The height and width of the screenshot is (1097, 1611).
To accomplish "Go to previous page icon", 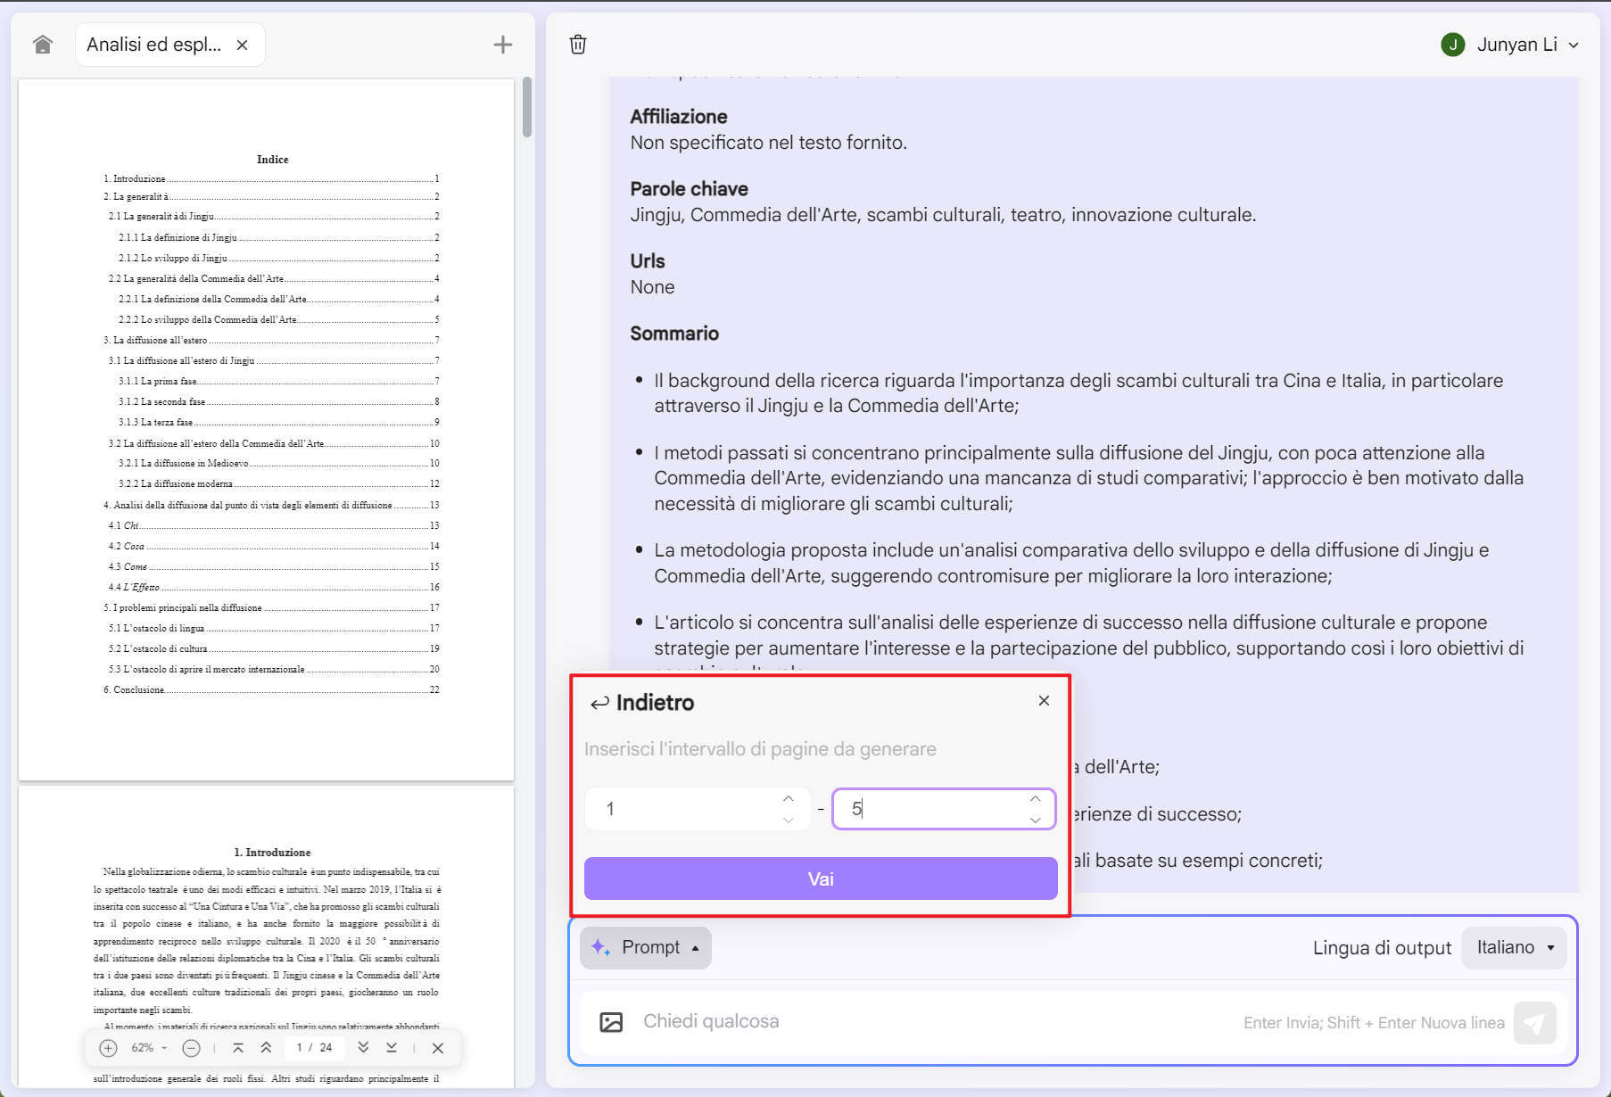I will (266, 1048).
